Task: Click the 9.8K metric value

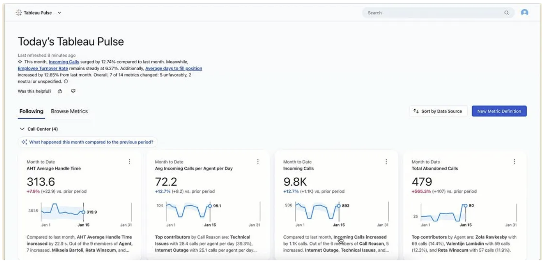Action: tap(295, 181)
